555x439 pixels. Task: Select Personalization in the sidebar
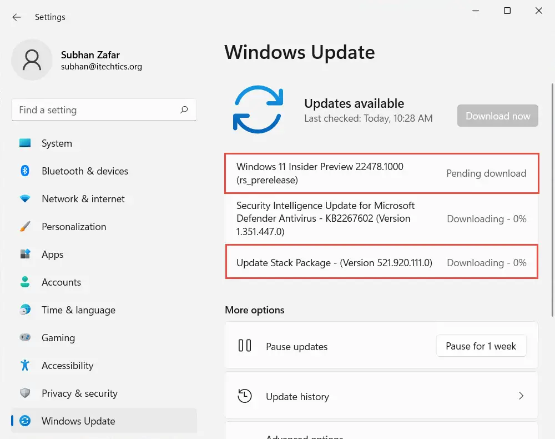pos(104,226)
